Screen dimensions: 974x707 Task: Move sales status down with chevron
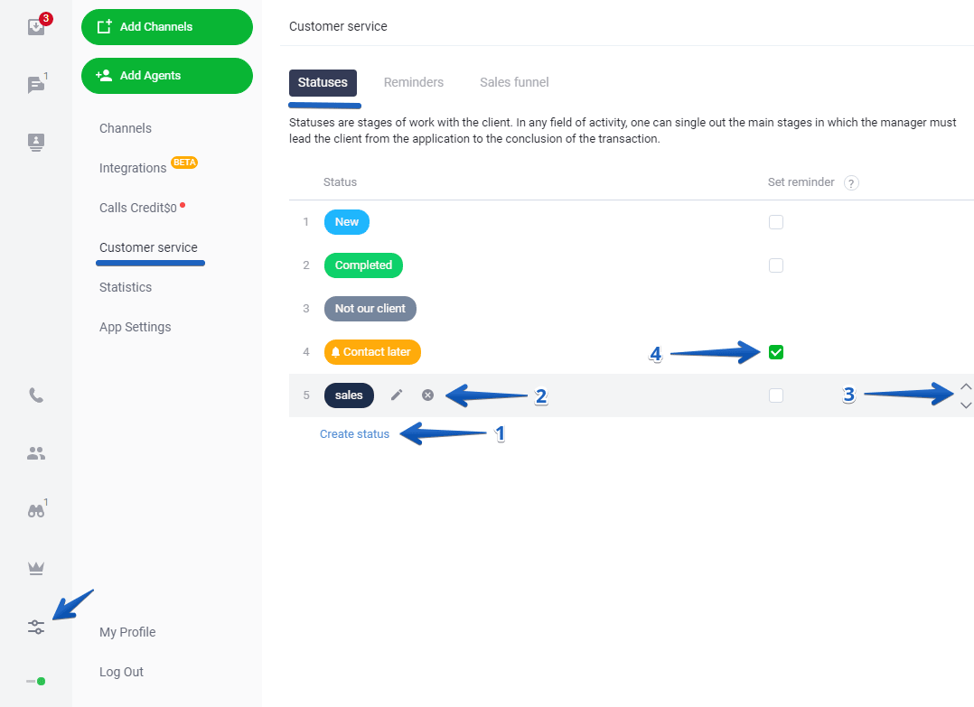pyautogui.click(x=966, y=405)
